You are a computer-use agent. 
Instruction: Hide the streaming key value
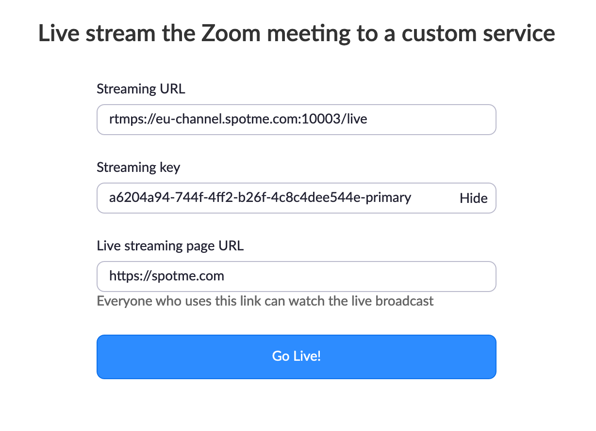tap(474, 198)
